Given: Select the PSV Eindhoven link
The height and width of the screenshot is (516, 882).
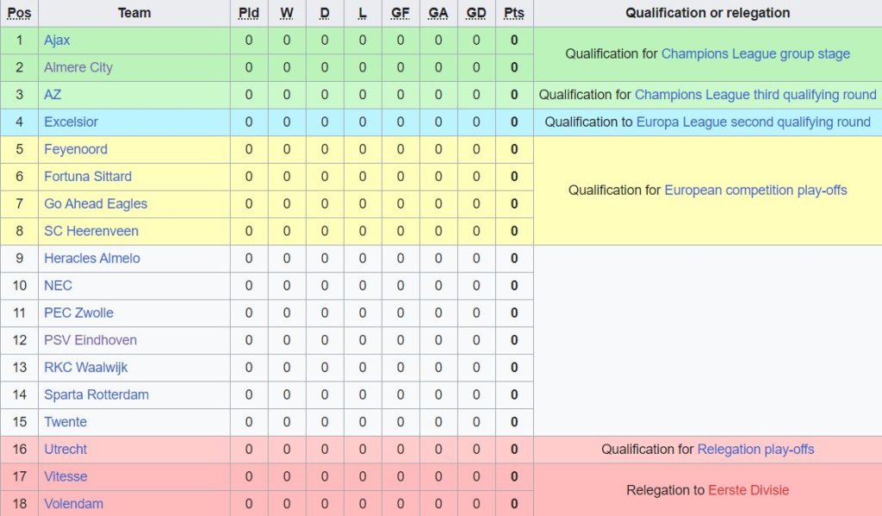Looking at the screenshot, I should [90, 340].
